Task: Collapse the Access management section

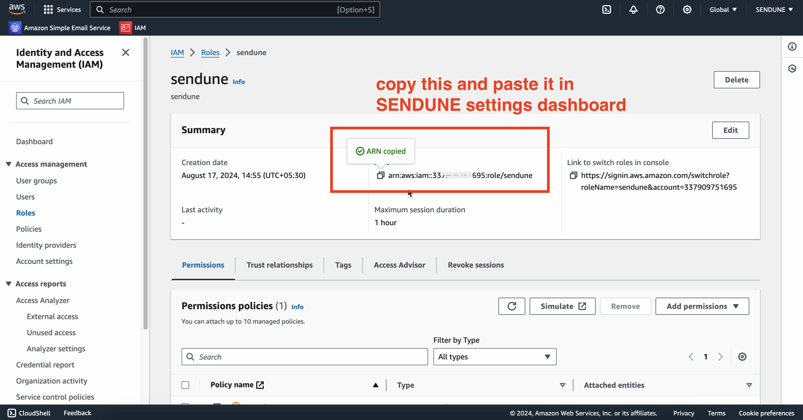Action: coord(9,164)
